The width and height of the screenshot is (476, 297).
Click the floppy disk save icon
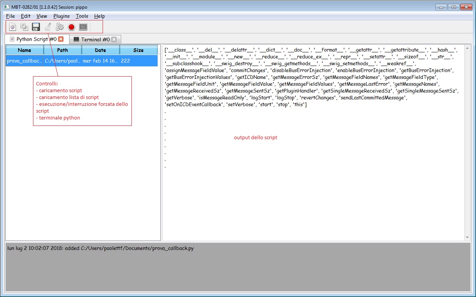click(x=36, y=27)
